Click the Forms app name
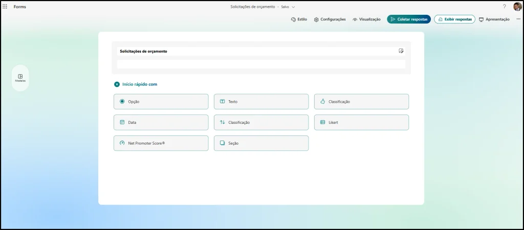Image resolution: width=524 pixels, height=230 pixels. tap(20, 7)
